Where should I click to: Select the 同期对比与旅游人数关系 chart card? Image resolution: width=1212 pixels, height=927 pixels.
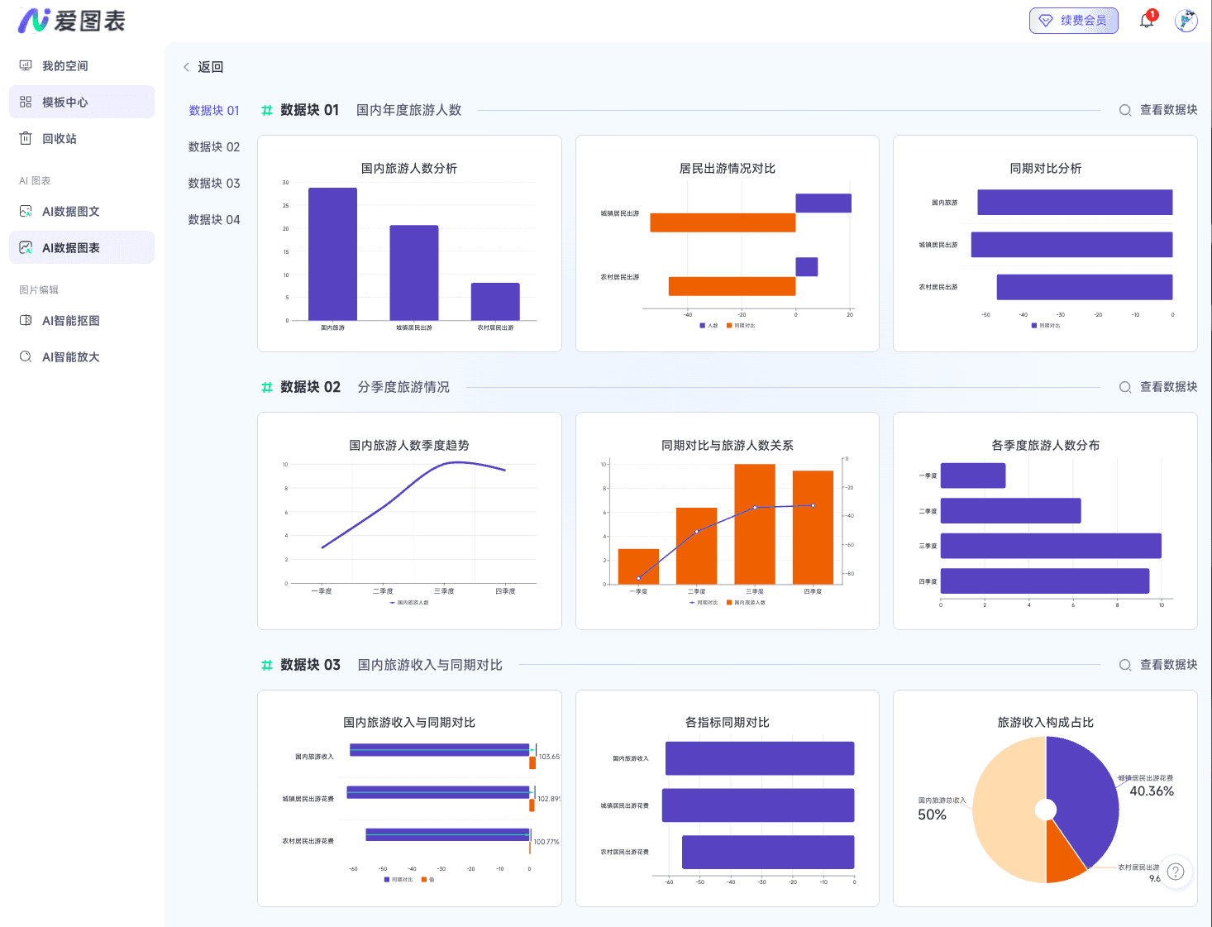pyautogui.click(x=727, y=521)
